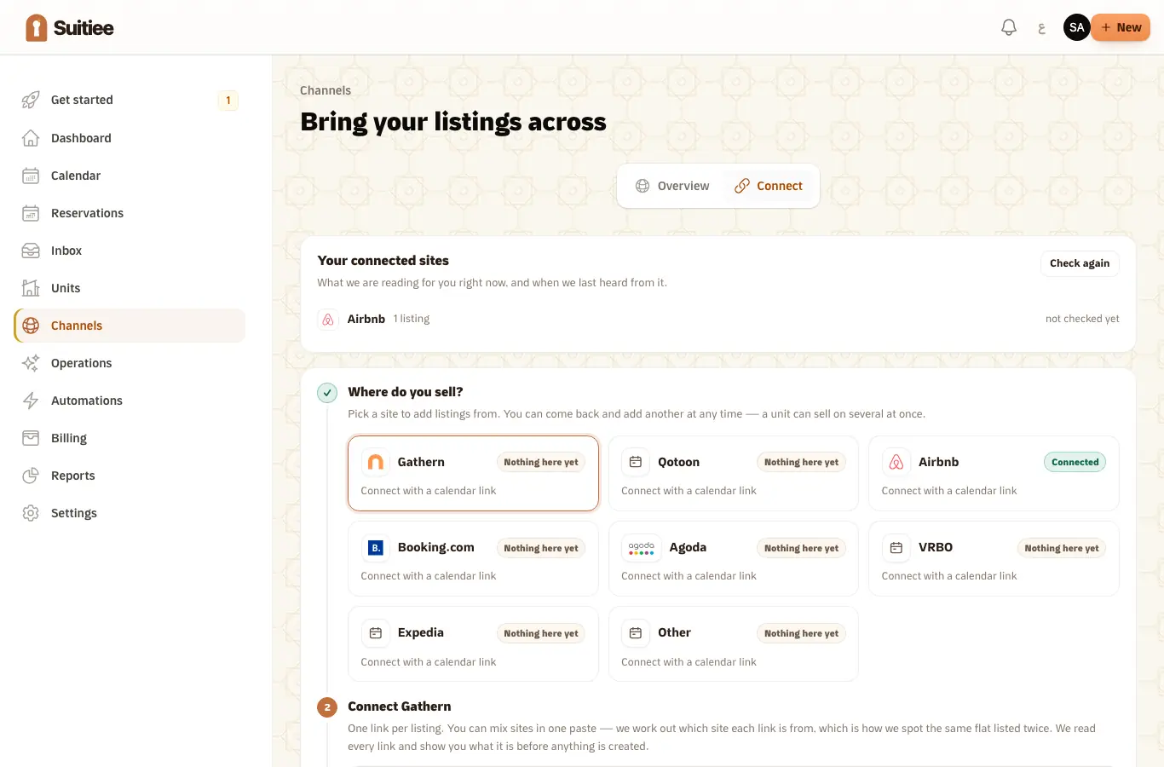Select the Qotoon channel card
Viewport: 1164px width, 767px height.
tap(734, 473)
